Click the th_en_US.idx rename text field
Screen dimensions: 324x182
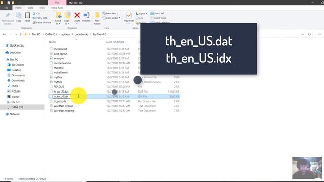coord(64,96)
